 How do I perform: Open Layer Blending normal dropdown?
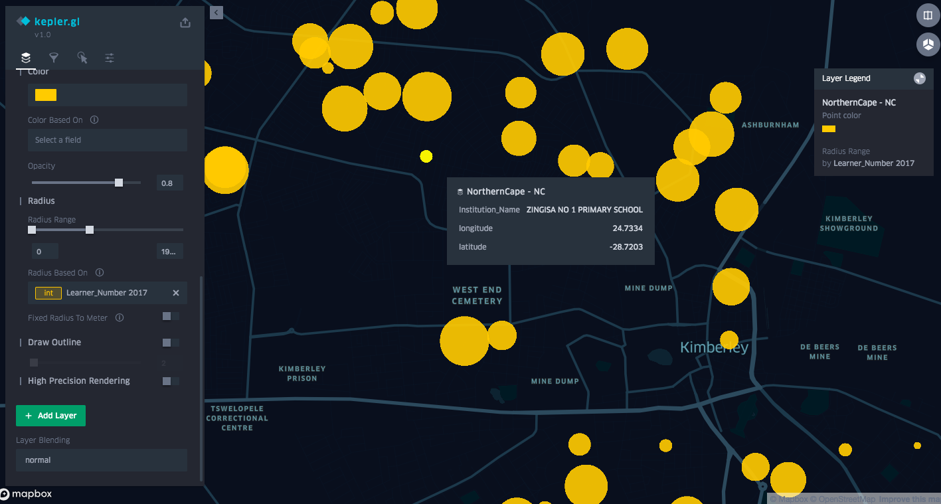pyautogui.click(x=102, y=460)
